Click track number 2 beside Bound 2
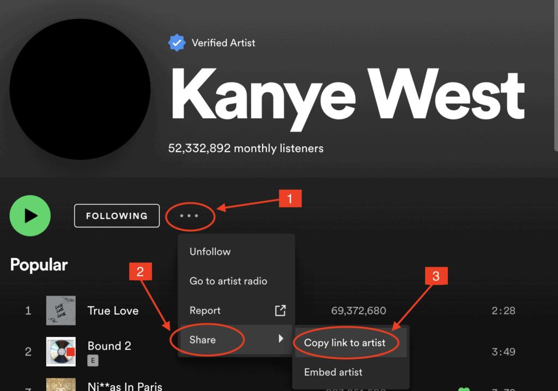This screenshot has width=558, height=391. pyautogui.click(x=28, y=352)
